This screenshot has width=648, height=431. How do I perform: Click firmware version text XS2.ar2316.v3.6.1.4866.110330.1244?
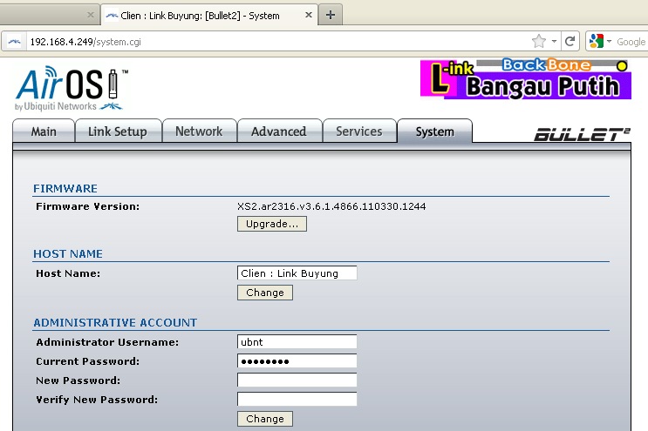click(x=331, y=206)
